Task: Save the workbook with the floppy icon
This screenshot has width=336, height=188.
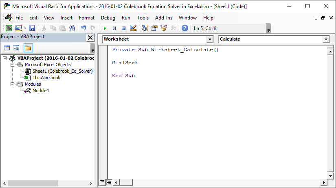Action: pos(32,28)
